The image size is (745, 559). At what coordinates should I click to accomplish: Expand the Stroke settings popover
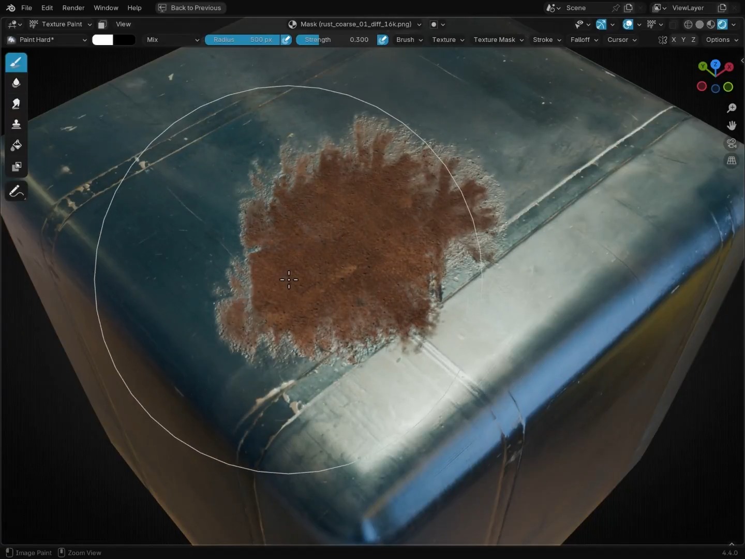(547, 40)
